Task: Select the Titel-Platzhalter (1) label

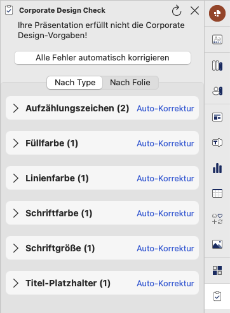Action: [68, 283]
